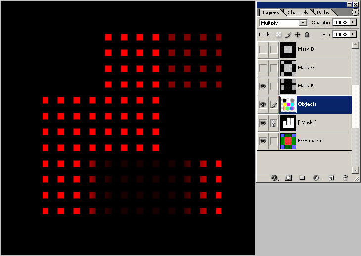Click the Objects layer thumbnail
The height and width of the screenshot is (256, 361).
tap(288, 105)
